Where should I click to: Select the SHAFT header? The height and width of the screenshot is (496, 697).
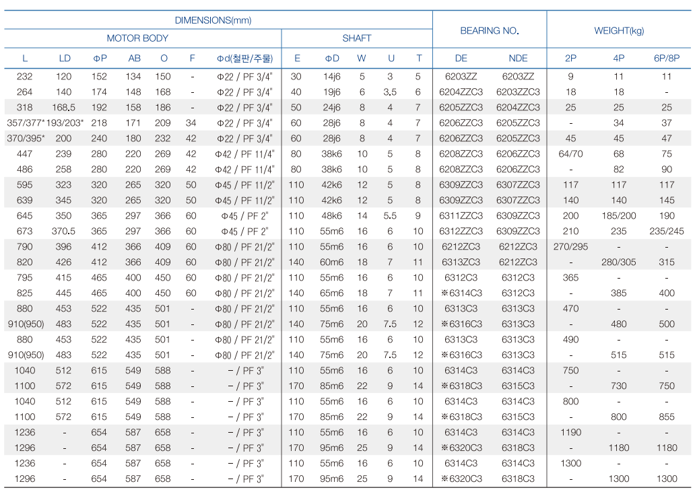click(356, 38)
